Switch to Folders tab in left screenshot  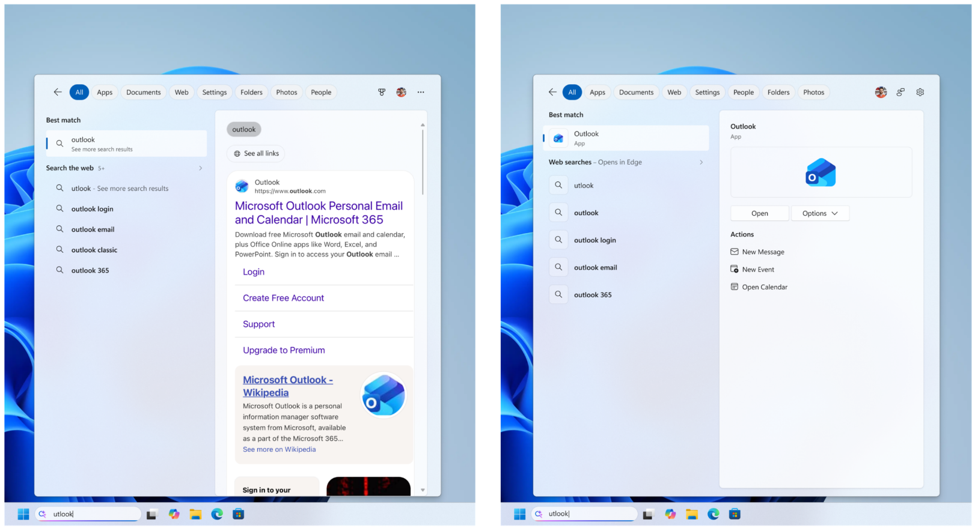click(x=251, y=92)
